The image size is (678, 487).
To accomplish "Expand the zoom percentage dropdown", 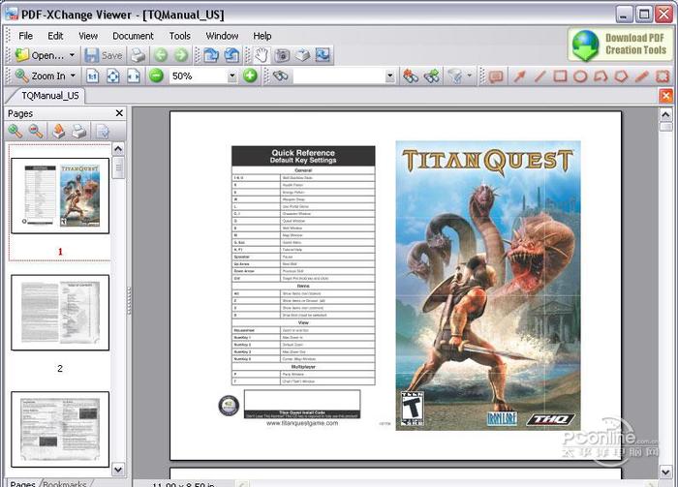I will (x=232, y=76).
